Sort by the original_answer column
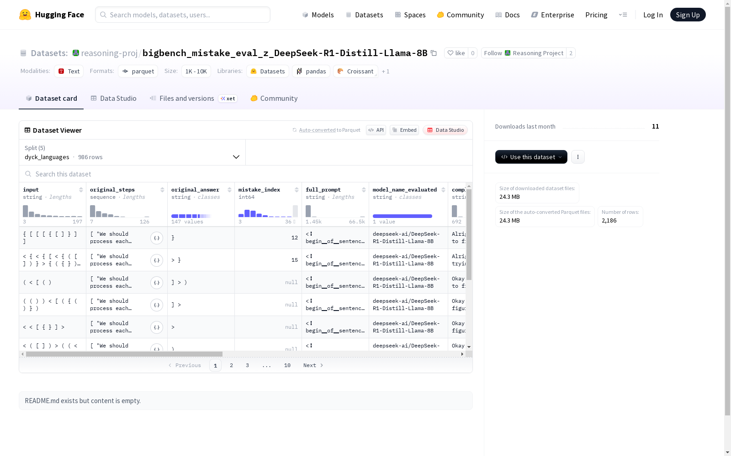The image size is (731, 456). 229,190
